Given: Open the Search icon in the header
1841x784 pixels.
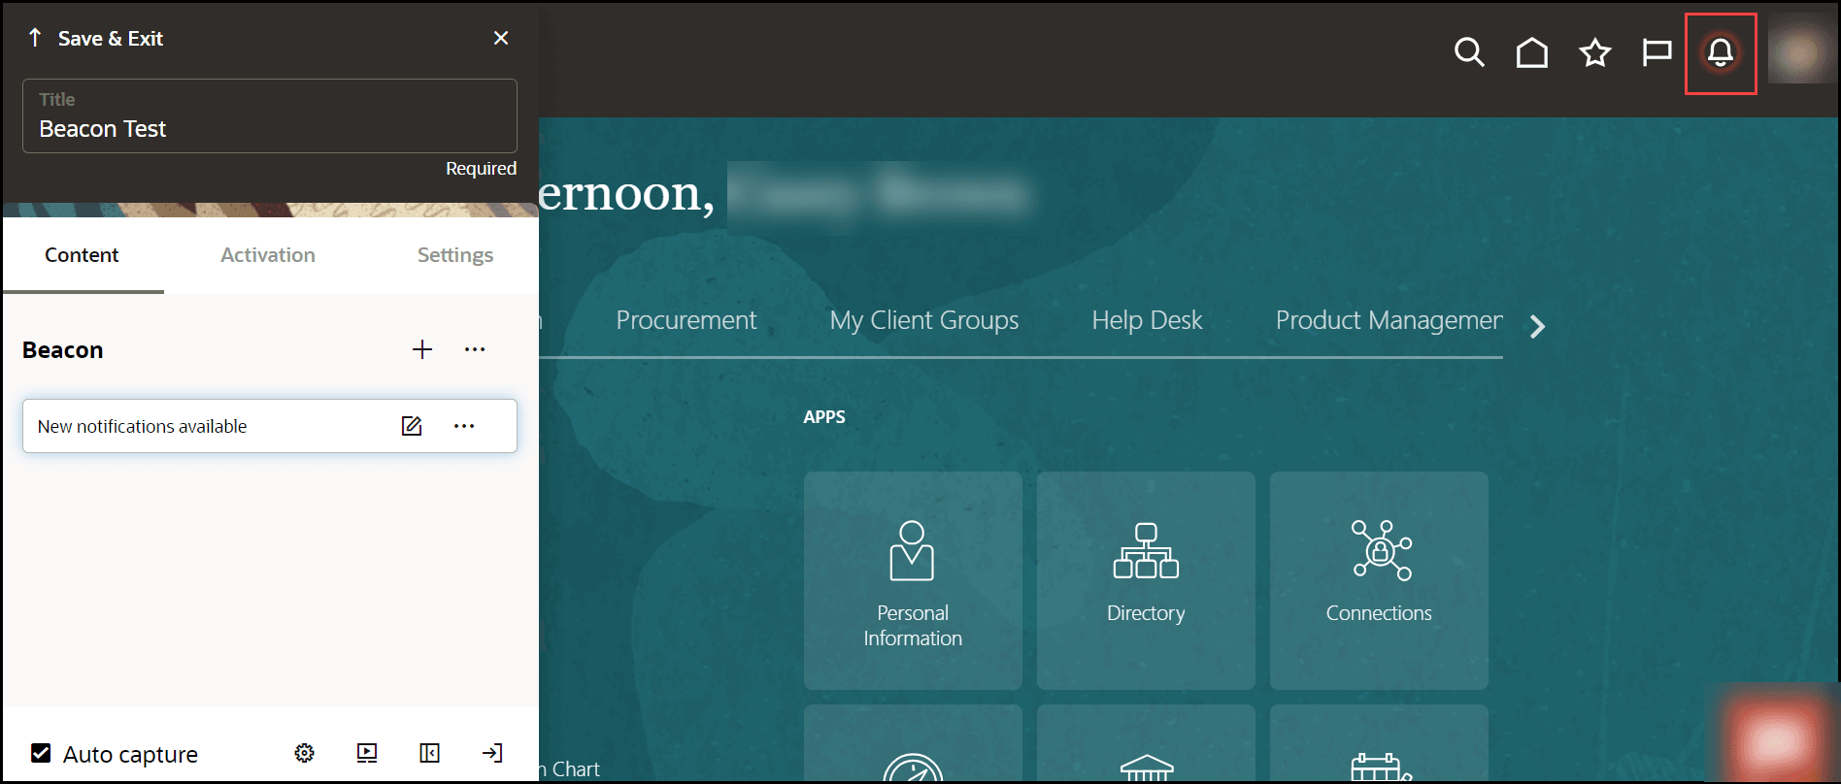Looking at the screenshot, I should coord(1469,52).
